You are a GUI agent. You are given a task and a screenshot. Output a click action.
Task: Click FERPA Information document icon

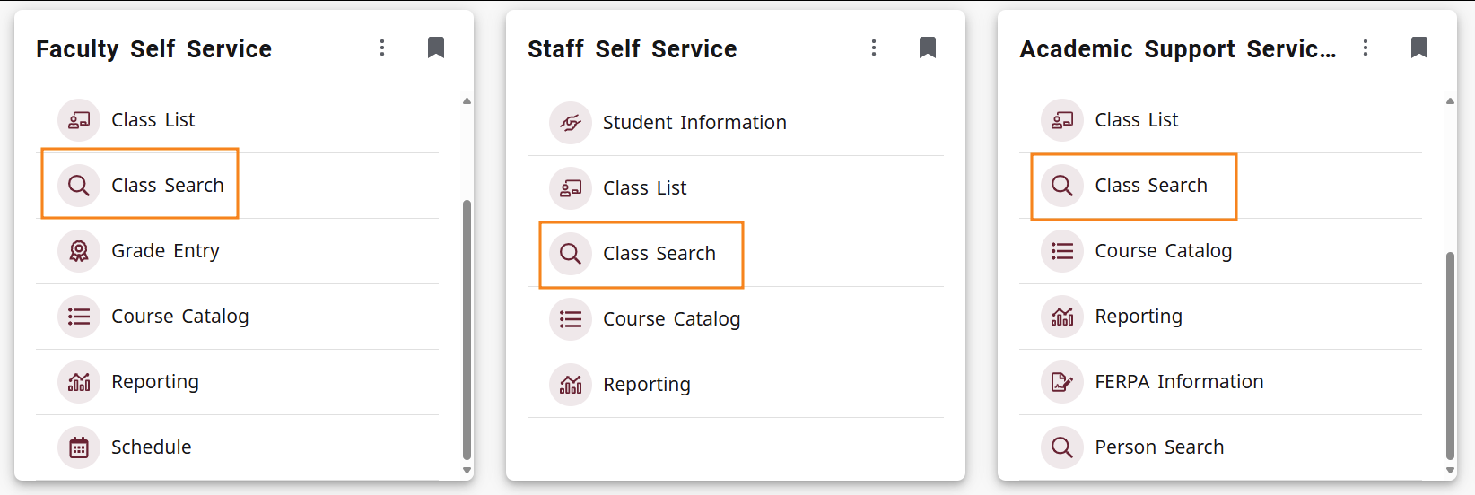tap(1062, 382)
